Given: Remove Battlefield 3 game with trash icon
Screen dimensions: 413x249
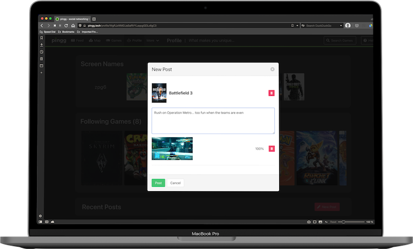Looking at the screenshot, I should coord(271,93).
